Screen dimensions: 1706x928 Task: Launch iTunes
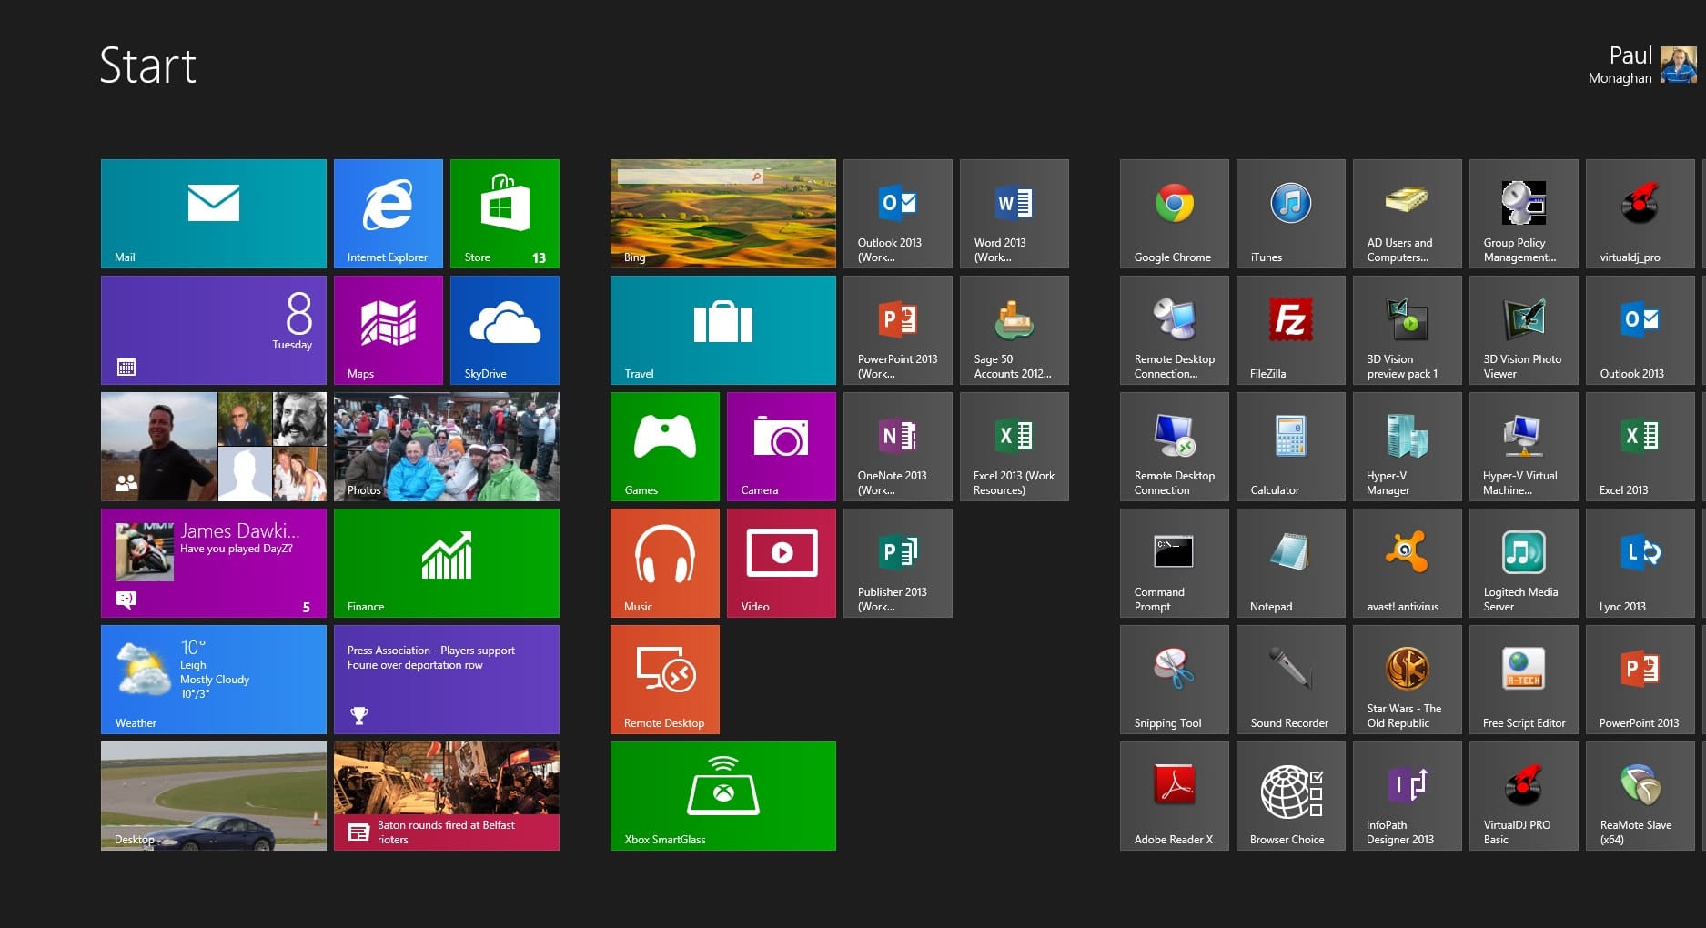[x=1291, y=214]
